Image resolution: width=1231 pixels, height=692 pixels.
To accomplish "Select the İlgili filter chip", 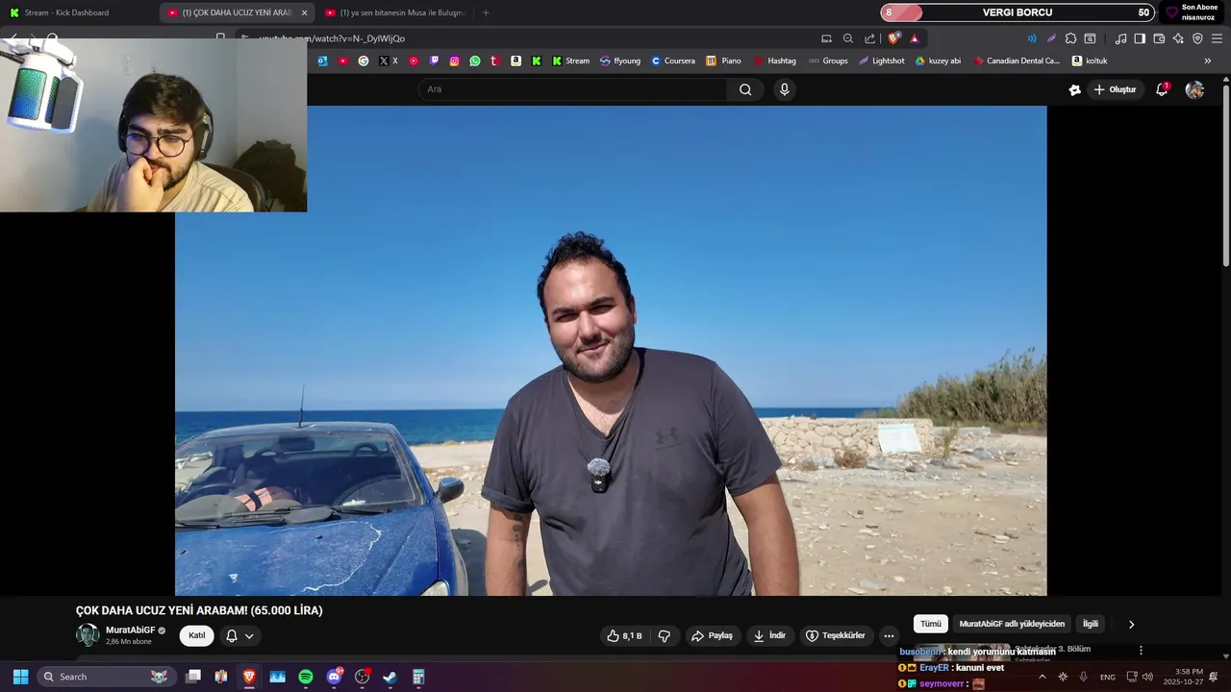I will [x=1091, y=624].
